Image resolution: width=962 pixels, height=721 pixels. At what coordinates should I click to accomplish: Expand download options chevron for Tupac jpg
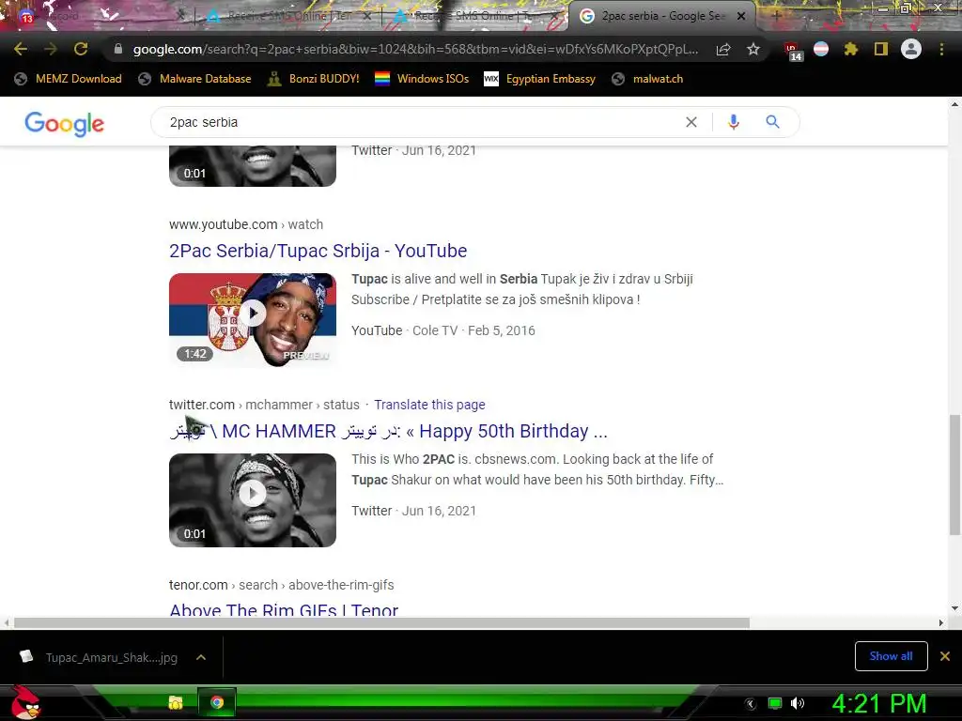[x=201, y=657]
